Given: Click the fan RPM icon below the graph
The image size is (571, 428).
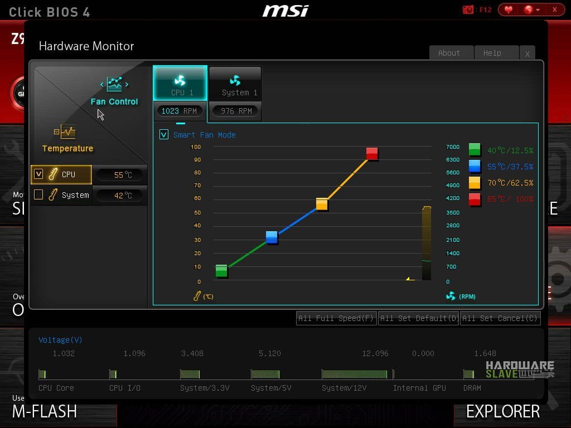Looking at the screenshot, I should click(x=451, y=296).
